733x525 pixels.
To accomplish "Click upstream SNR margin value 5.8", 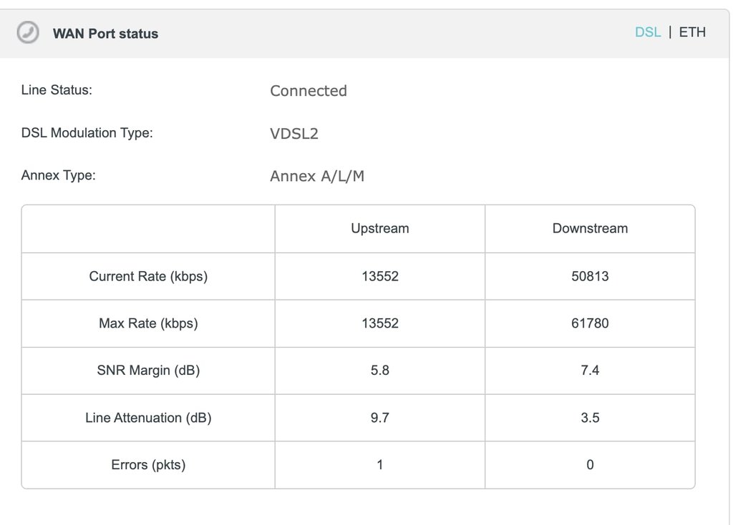I will pos(379,371).
